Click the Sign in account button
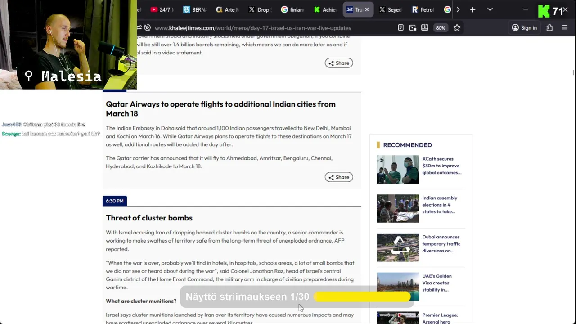576x324 pixels. pyautogui.click(x=524, y=28)
